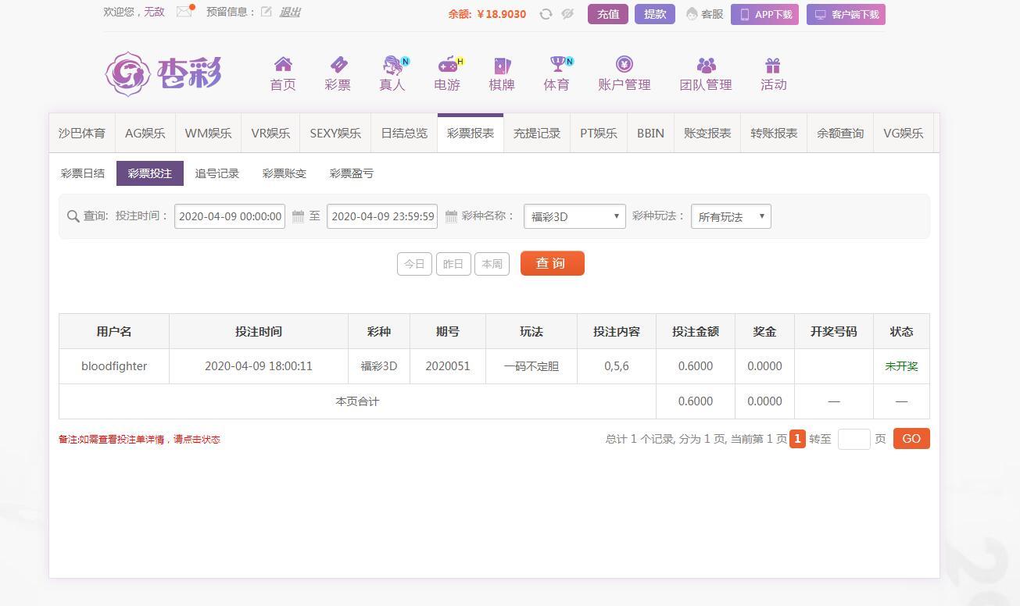
Task: Click current page number 1
Action: point(797,439)
